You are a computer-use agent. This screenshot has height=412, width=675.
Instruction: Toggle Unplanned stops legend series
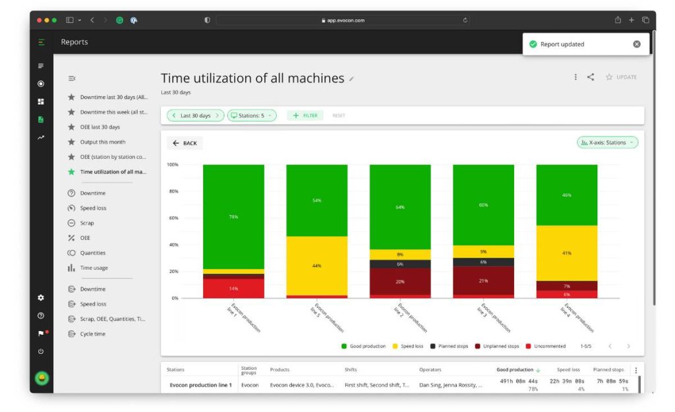(x=497, y=346)
